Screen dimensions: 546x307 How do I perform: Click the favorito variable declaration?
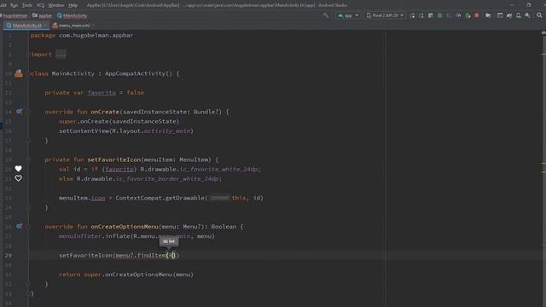102,93
